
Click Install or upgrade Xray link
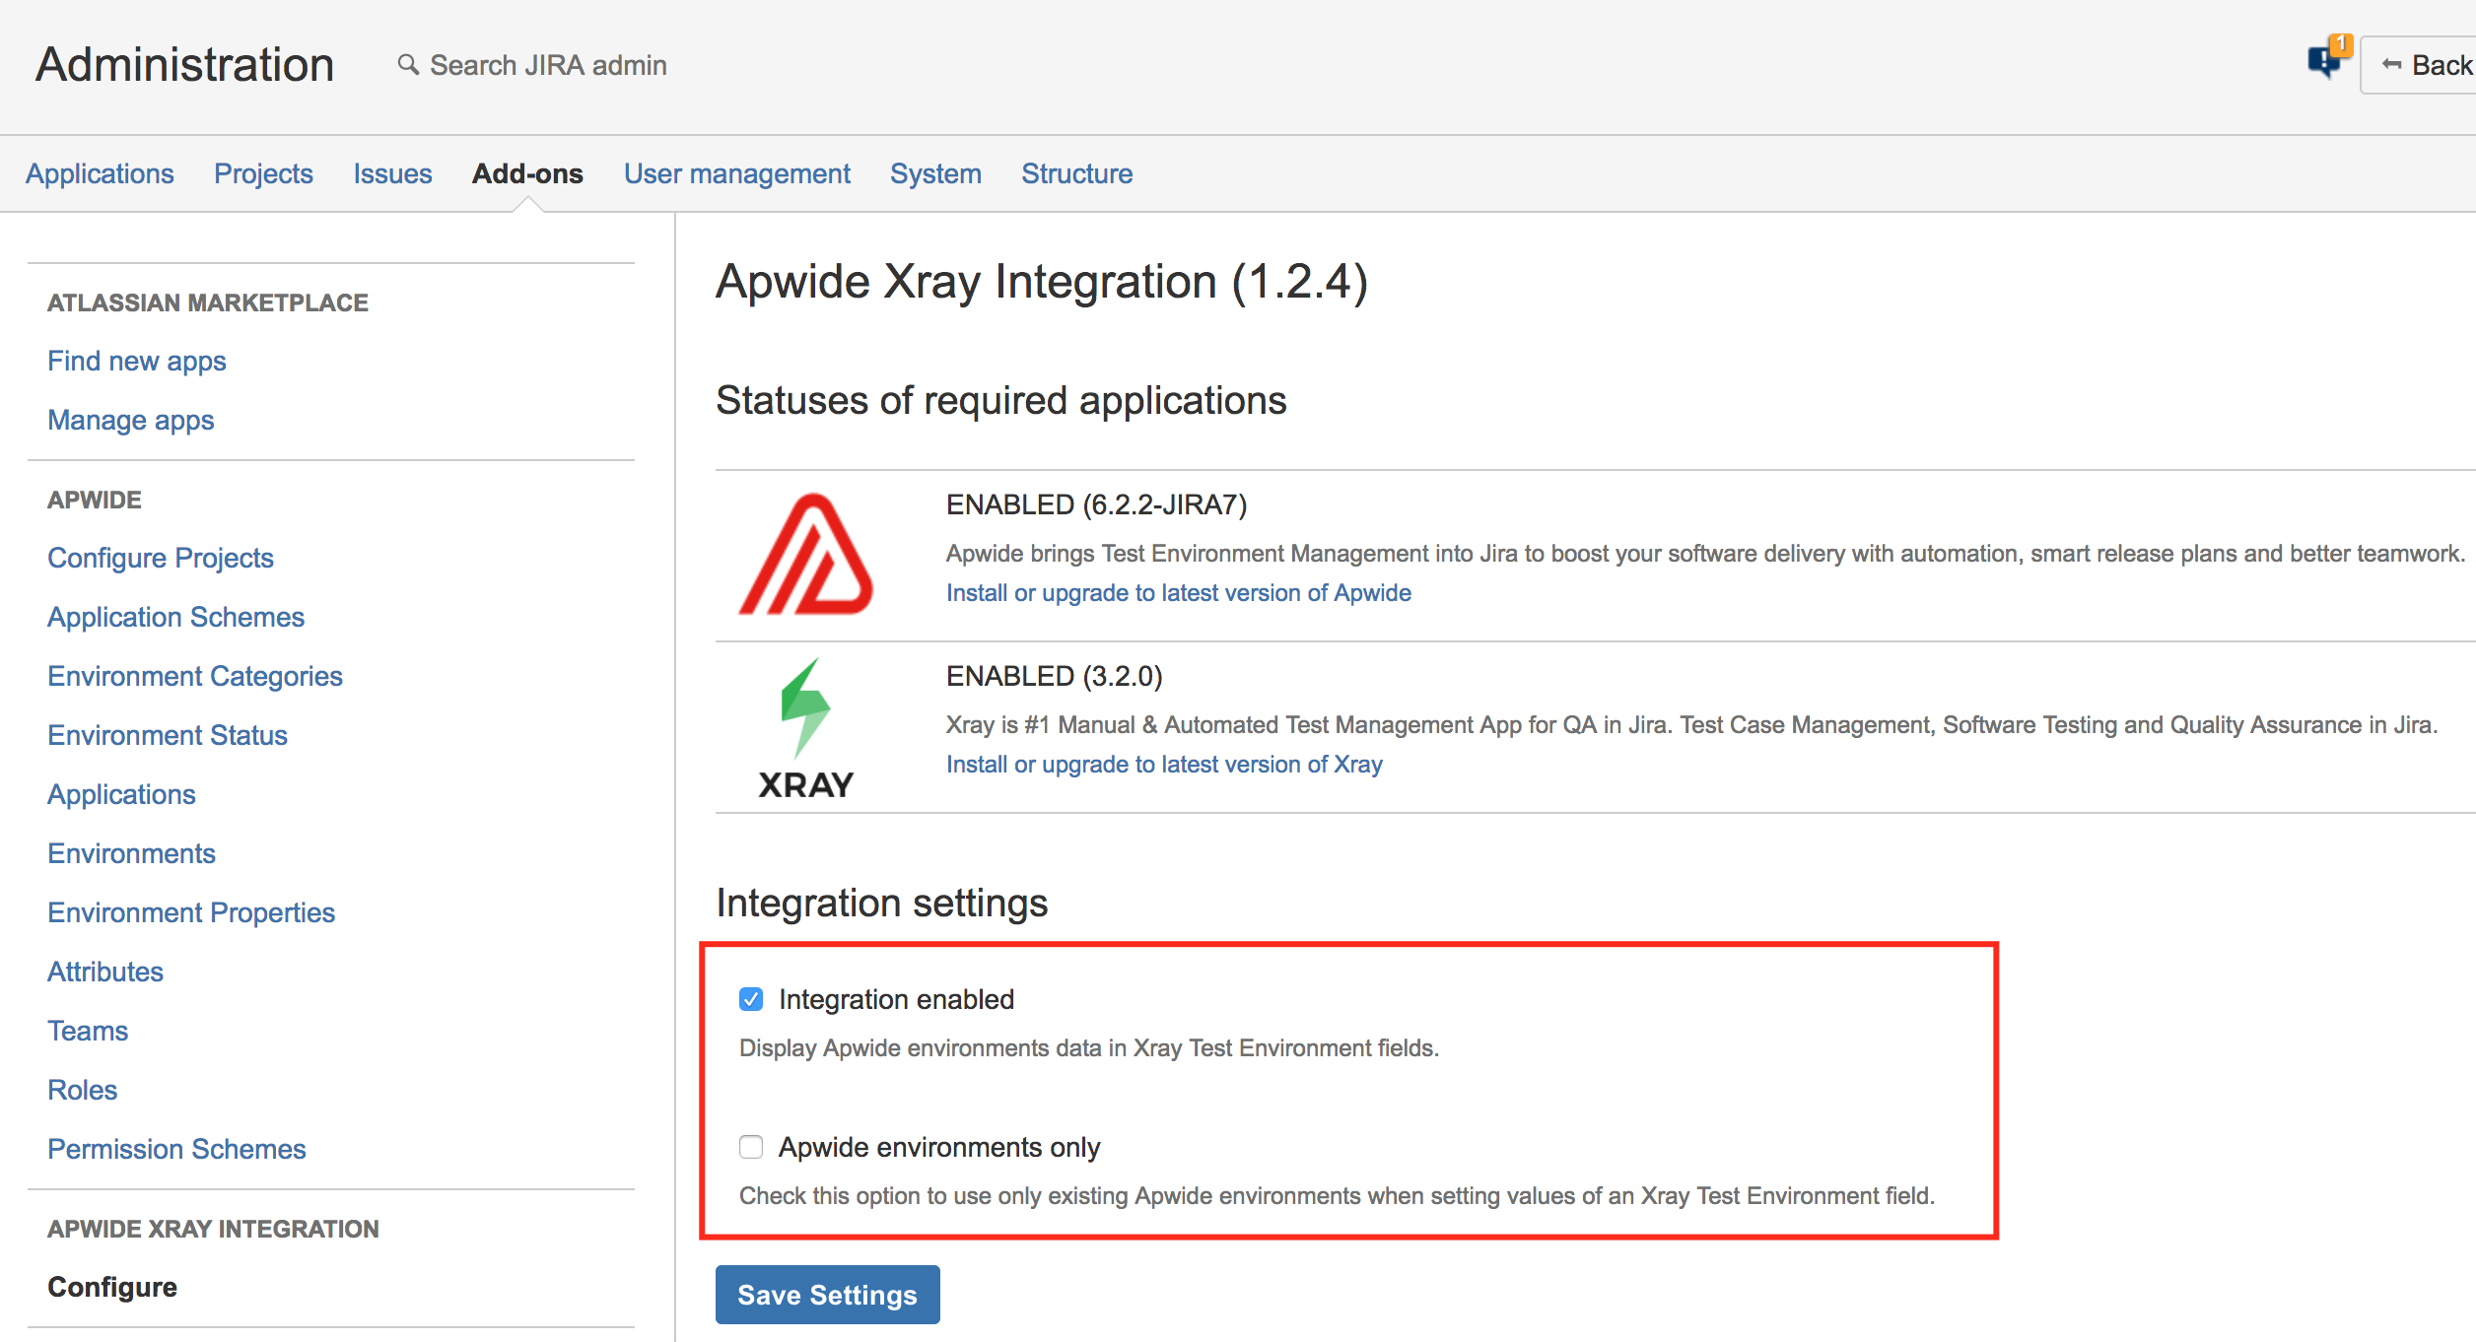pos(1164,764)
